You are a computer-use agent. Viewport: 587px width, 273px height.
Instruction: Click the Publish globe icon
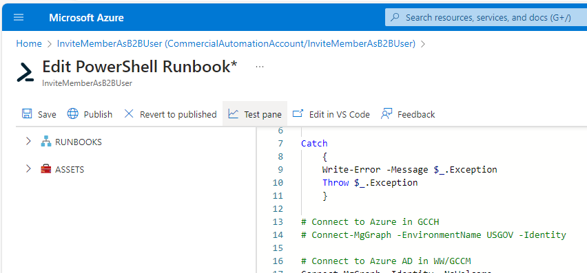pyautogui.click(x=72, y=114)
